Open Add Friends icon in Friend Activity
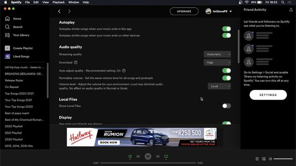 [x=291, y=10]
